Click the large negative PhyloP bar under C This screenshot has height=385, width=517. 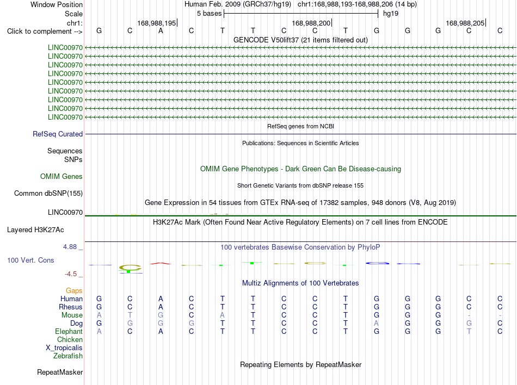tap(130, 269)
